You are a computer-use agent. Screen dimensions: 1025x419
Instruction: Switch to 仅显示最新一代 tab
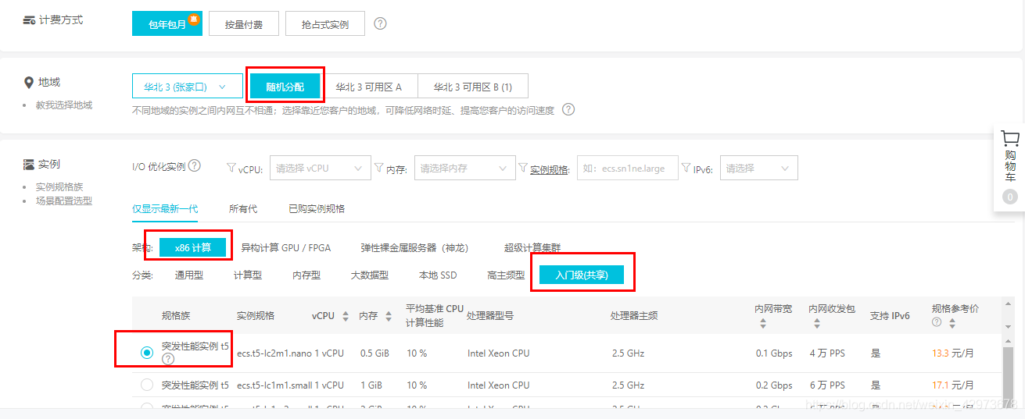pyautogui.click(x=165, y=209)
